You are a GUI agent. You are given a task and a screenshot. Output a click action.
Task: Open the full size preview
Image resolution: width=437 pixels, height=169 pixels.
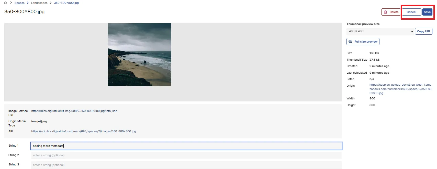tap(363, 42)
